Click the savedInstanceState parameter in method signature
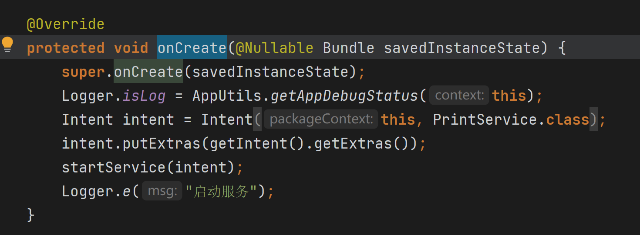Viewport: 640px width, 235px height. click(461, 48)
